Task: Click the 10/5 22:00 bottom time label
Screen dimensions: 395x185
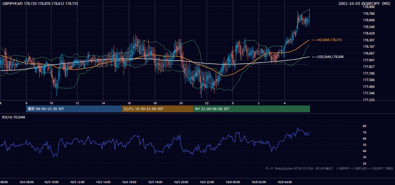Action: [x=207, y=182]
